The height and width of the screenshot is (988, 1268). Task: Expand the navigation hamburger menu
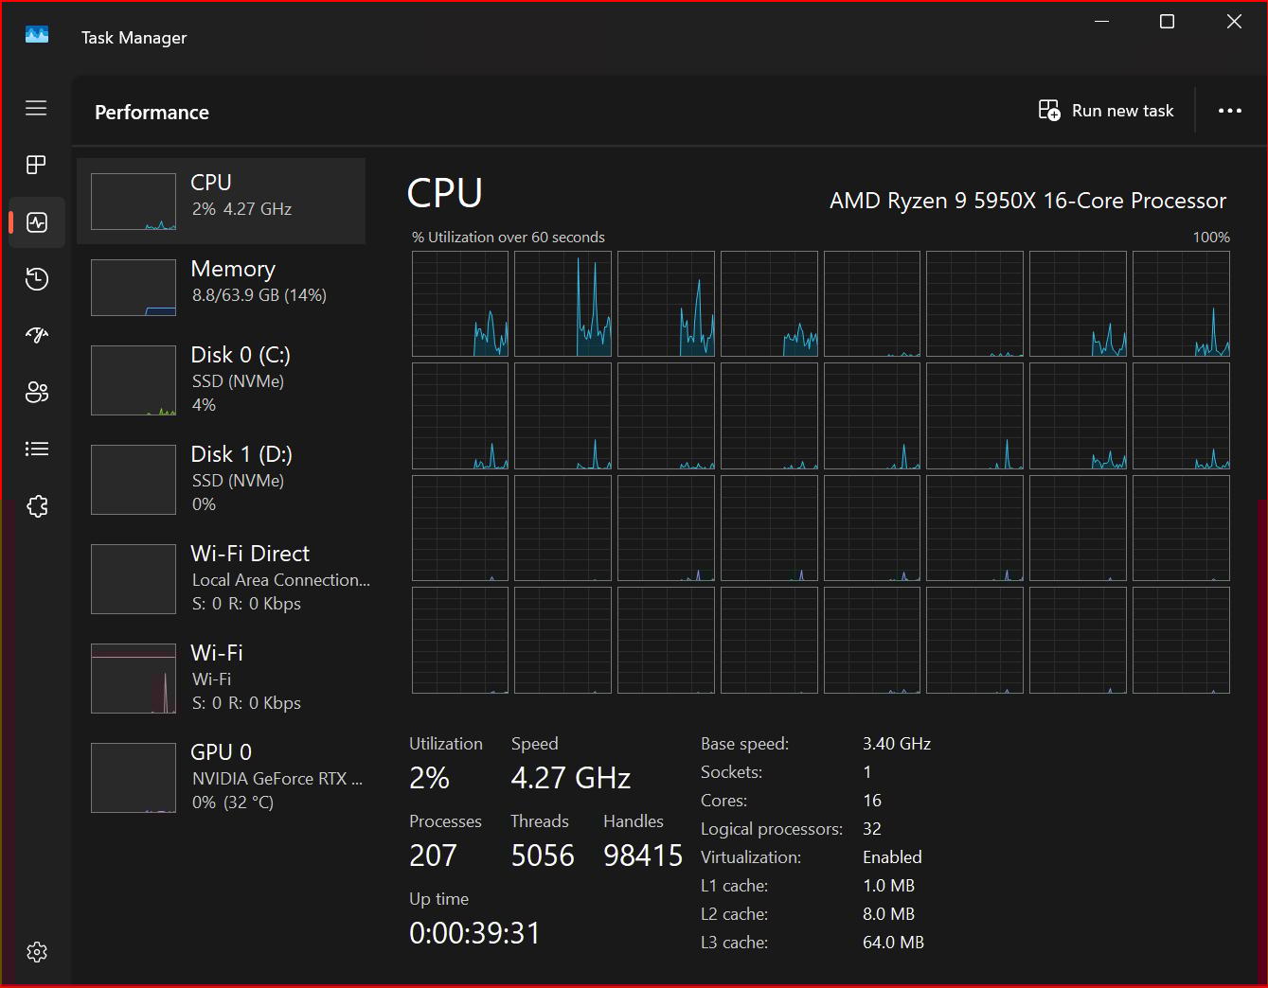(x=36, y=108)
